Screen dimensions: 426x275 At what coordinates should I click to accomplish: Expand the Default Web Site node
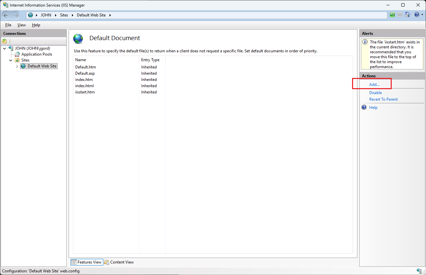pyautogui.click(x=17, y=66)
